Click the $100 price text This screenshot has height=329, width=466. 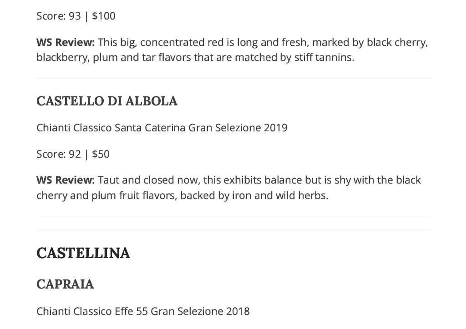coord(104,16)
